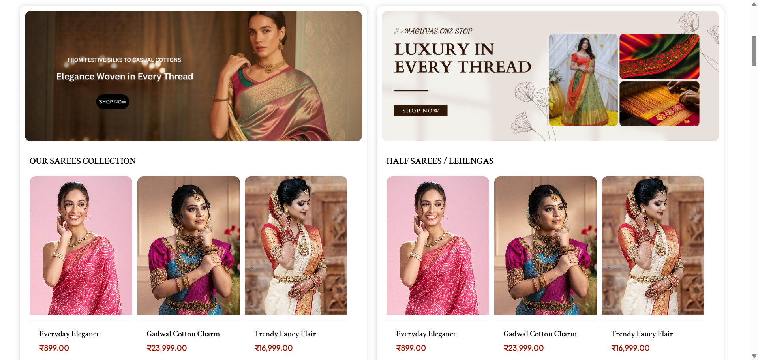The width and height of the screenshot is (758, 360).
Task: Click the red embroidered fabric photo in banner
Action: point(659,56)
